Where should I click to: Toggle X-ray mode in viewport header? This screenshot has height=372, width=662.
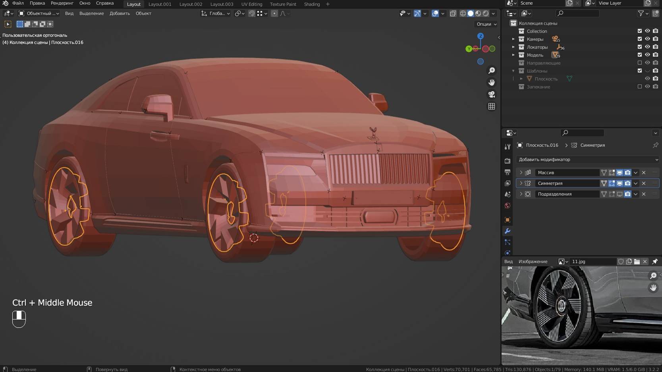[x=453, y=13]
